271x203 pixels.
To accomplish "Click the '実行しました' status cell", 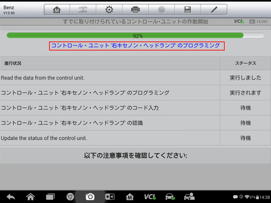I will pos(246,78).
